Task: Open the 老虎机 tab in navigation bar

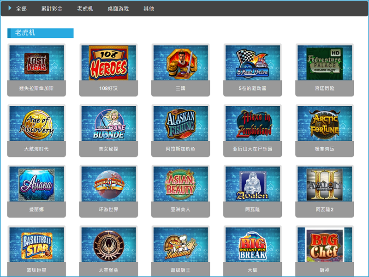Action: click(85, 9)
